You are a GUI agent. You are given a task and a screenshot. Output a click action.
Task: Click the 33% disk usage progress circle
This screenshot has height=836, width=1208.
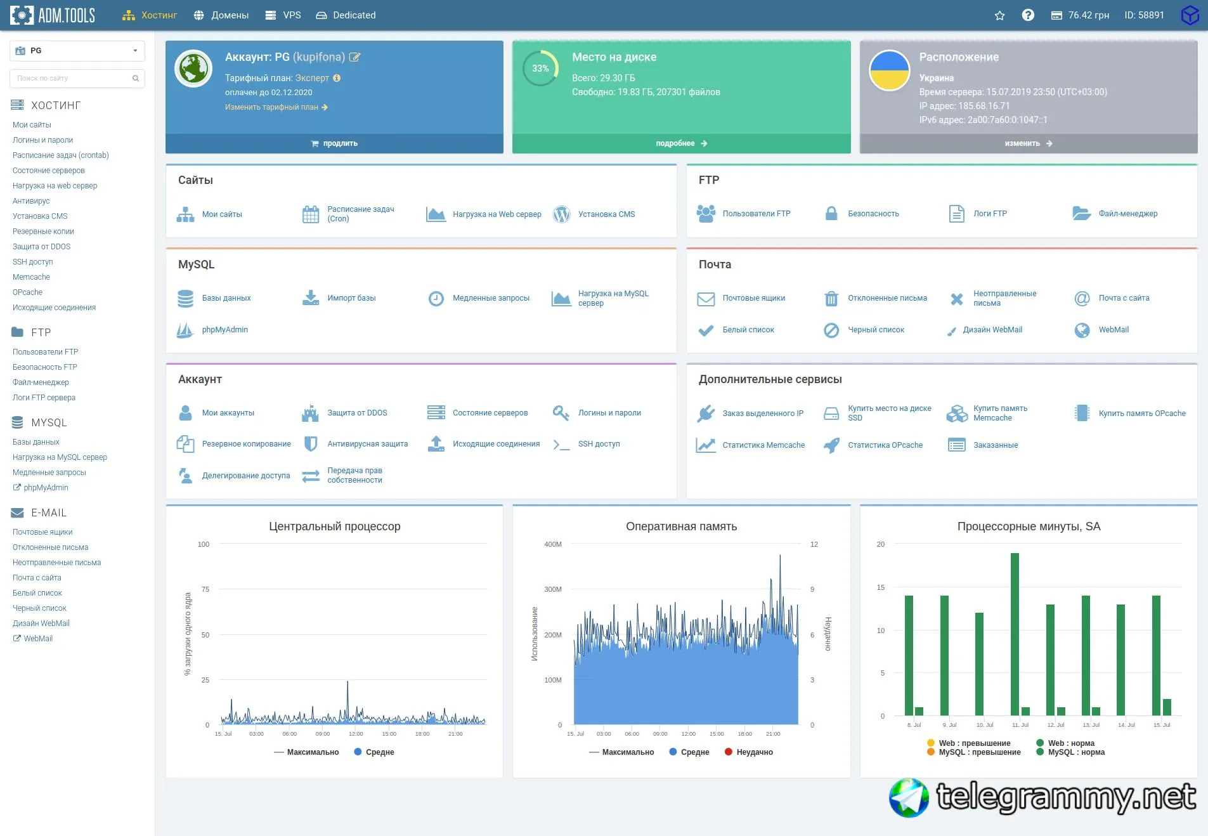click(540, 69)
